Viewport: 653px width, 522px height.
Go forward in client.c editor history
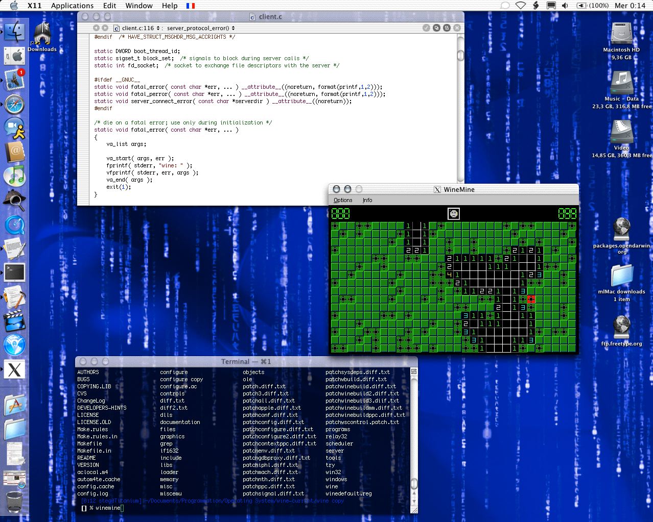pyautogui.click(x=105, y=28)
